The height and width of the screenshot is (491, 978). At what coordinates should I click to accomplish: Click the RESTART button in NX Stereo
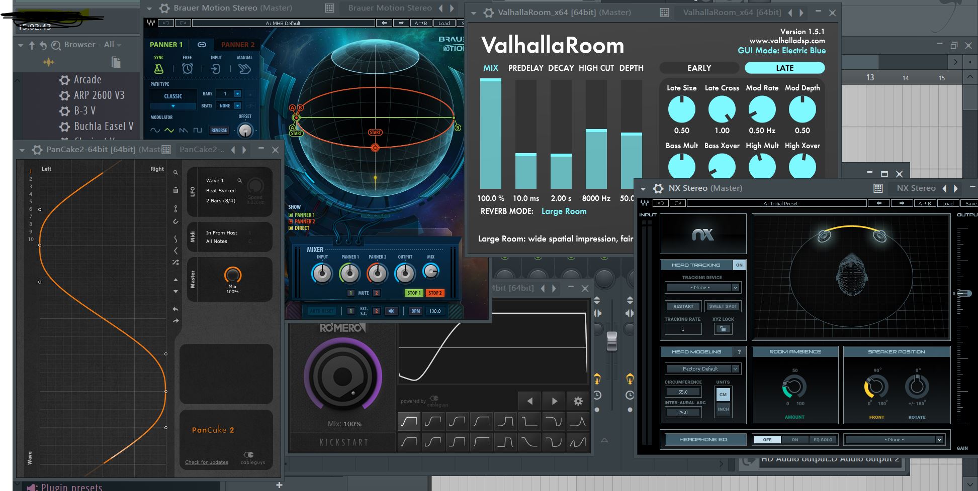click(x=683, y=306)
